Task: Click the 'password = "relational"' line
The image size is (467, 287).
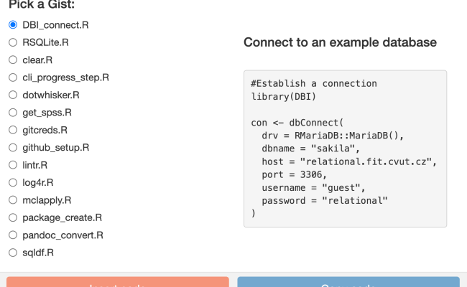Action: (325, 201)
